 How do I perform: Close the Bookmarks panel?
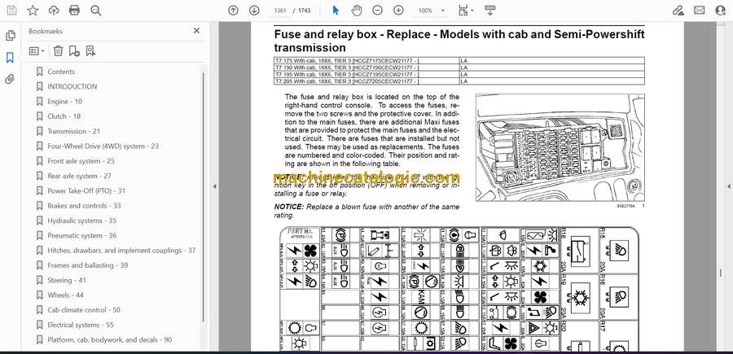[196, 31]
